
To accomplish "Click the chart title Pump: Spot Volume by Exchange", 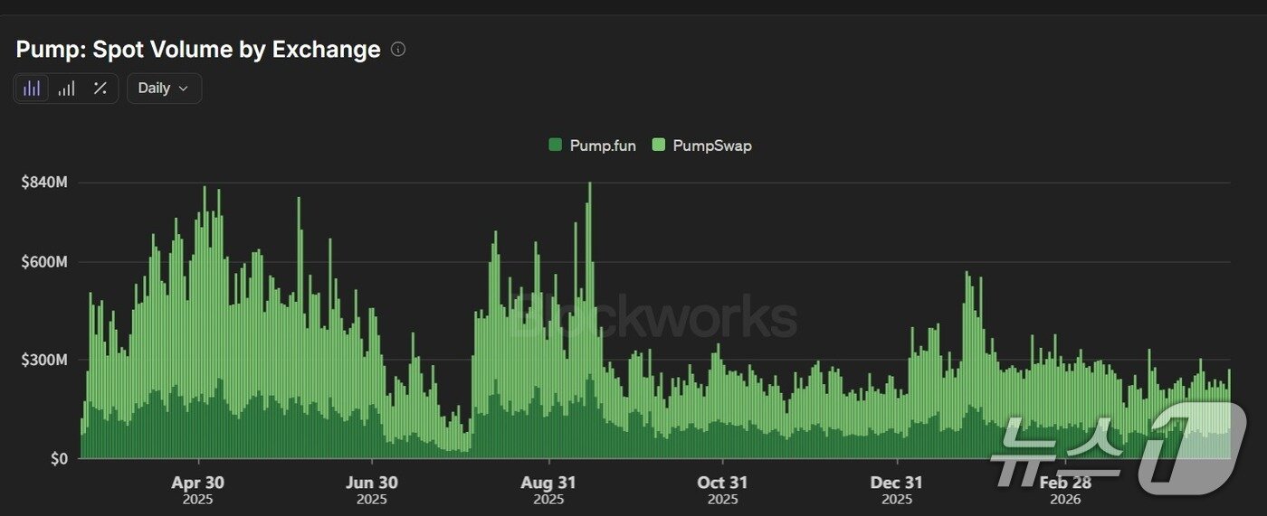I will click(x=198, y=50).
